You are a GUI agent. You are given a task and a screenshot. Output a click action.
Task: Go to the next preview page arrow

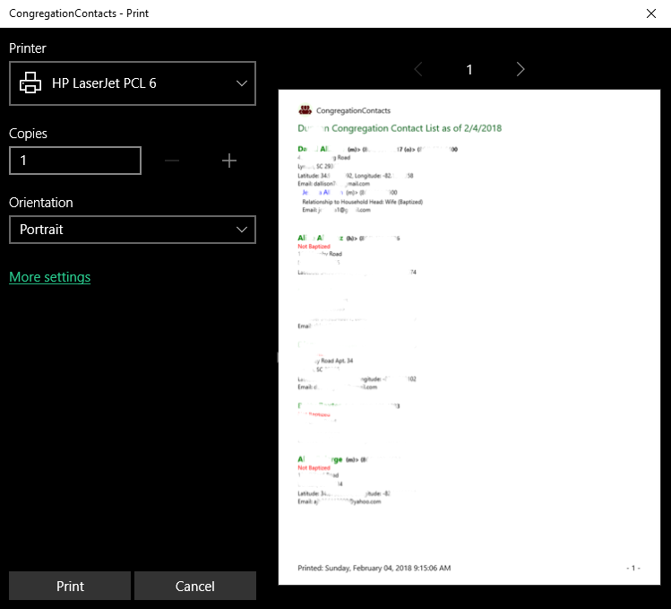520,69
